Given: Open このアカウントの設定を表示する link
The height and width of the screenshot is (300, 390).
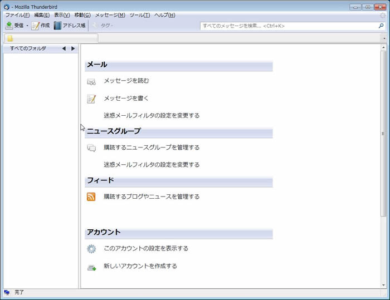Looking at the screenshot, I should click(x=146, y=248).
